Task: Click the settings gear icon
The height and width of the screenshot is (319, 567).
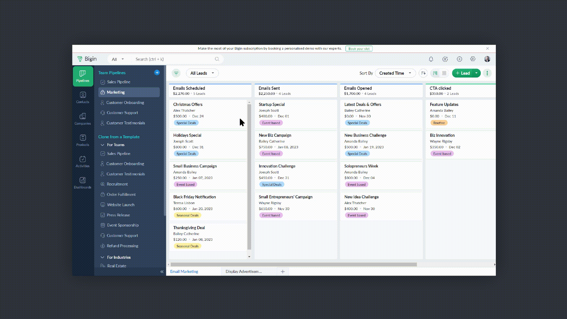Action: click(x=473, y=59)
